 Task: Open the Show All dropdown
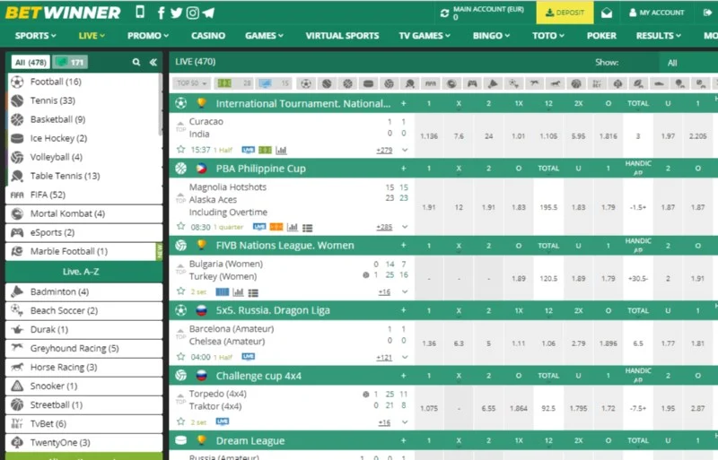688,63
